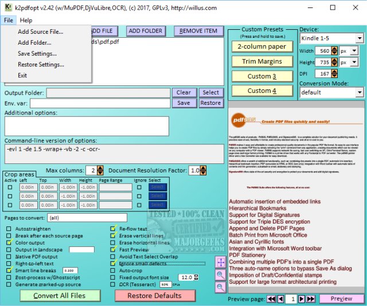Toggle Smart line breaks checkbox
Viewport: 367px width, 306px height.
point(9,270)
